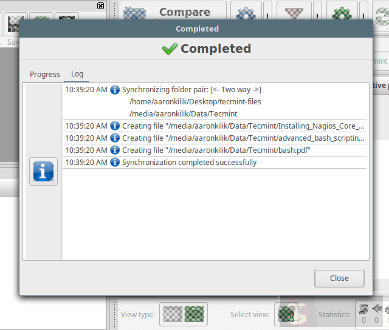Image resolution: width=389 pixels, height=330 pixels.
Task: Select log row creating advanced_bash_scripting file
Action: pos(215,138)
